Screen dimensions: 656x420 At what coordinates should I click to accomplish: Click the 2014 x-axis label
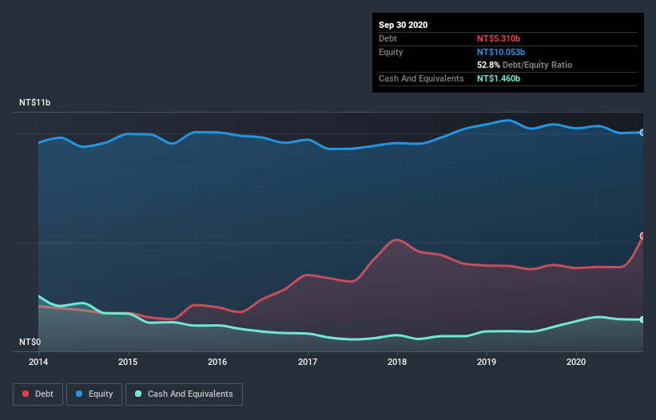[38, 362]
